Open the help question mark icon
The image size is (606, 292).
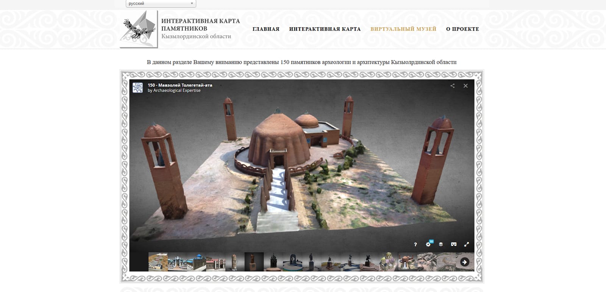click(415, 244)
